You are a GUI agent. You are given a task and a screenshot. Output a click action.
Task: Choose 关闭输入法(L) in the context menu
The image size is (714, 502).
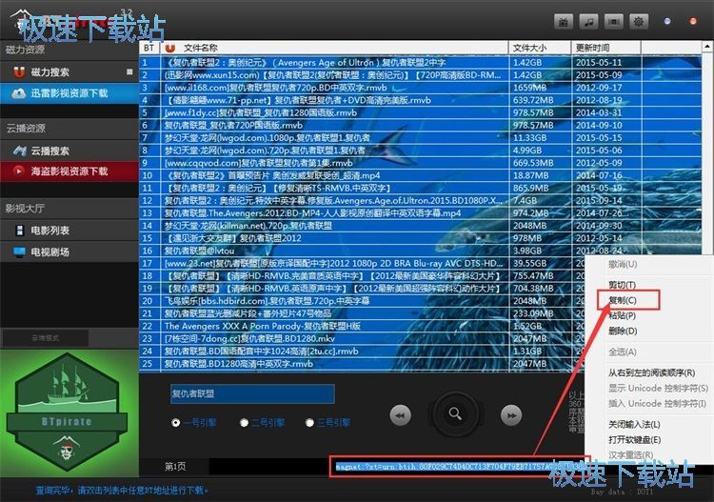(x=634, y=424)
